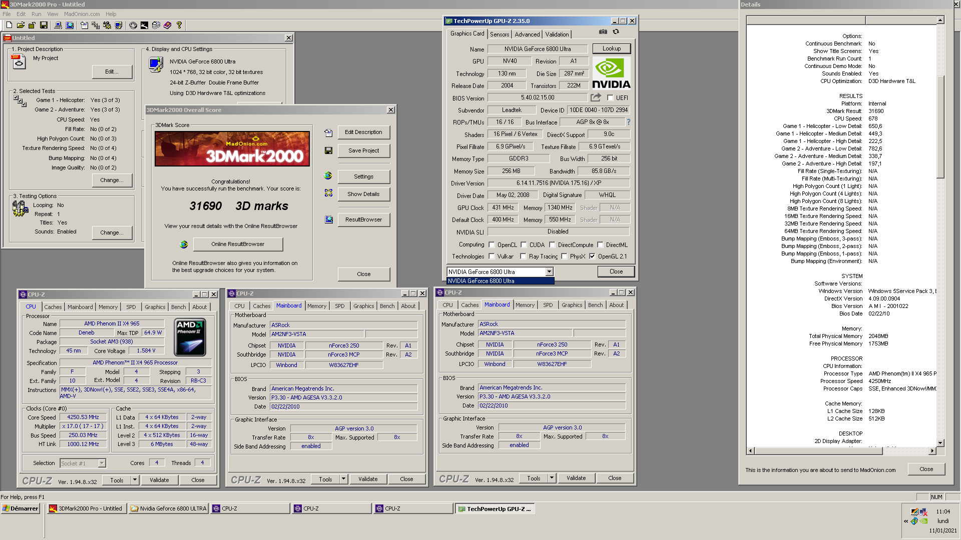Click the globe icon beside Settings button
961x540 pixels.
(328, 176)
